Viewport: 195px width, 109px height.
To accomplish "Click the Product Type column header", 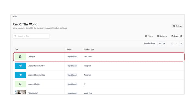I will point(89,49).
